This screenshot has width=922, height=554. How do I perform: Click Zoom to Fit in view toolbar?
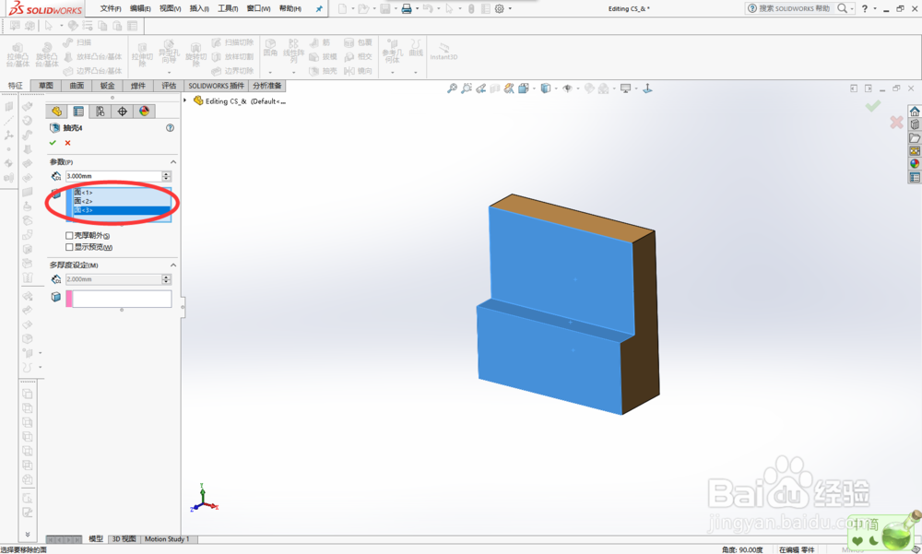(452, 88)
